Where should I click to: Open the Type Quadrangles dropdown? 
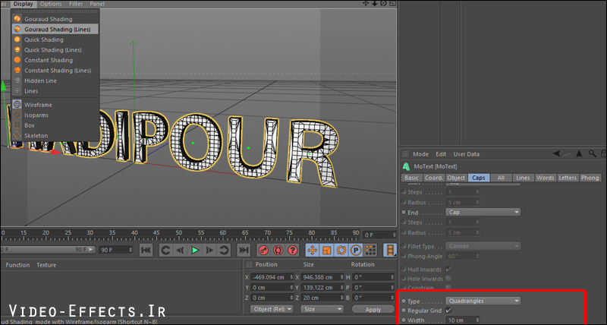[483, 301]
